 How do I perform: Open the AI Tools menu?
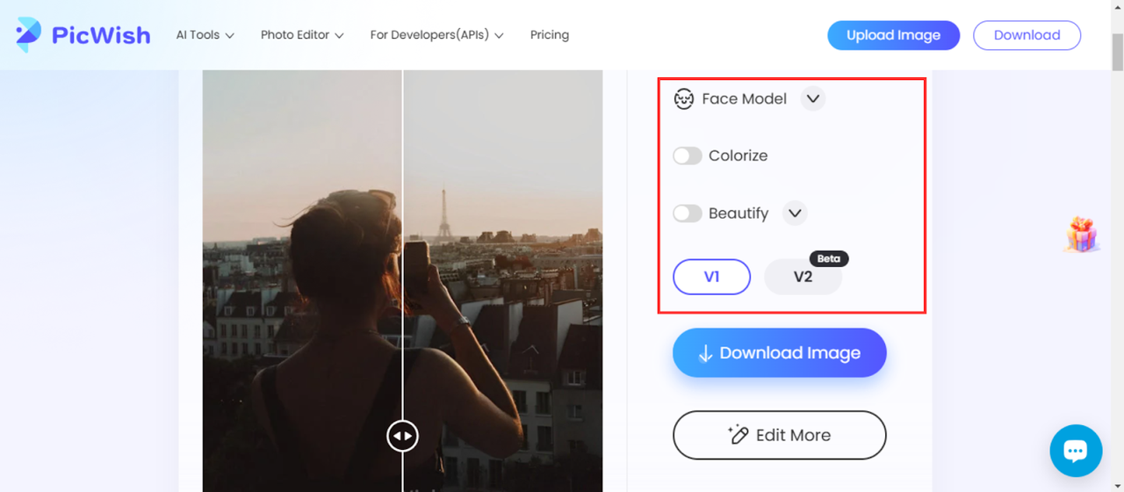tap(205, 35)
